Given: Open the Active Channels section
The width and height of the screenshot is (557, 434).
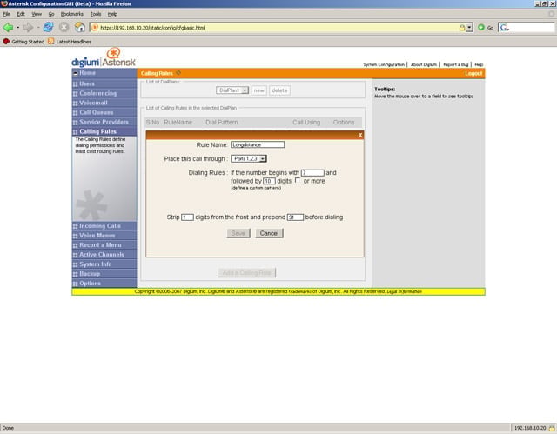Looking at the screenshot, I should click(104, 255).
